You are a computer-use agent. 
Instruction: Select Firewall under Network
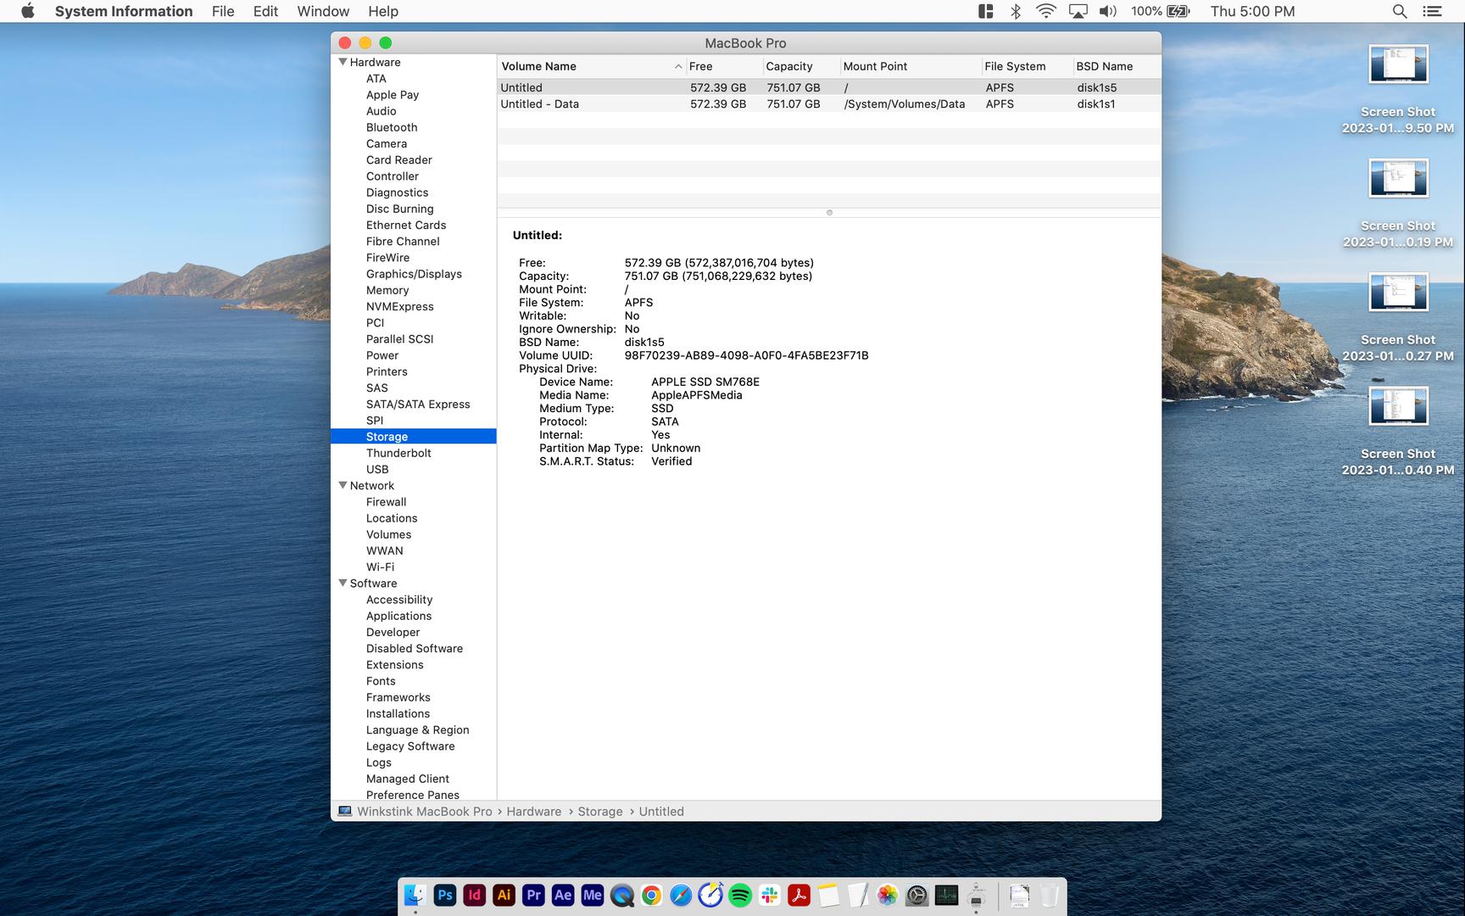click(x=386, y=501)
